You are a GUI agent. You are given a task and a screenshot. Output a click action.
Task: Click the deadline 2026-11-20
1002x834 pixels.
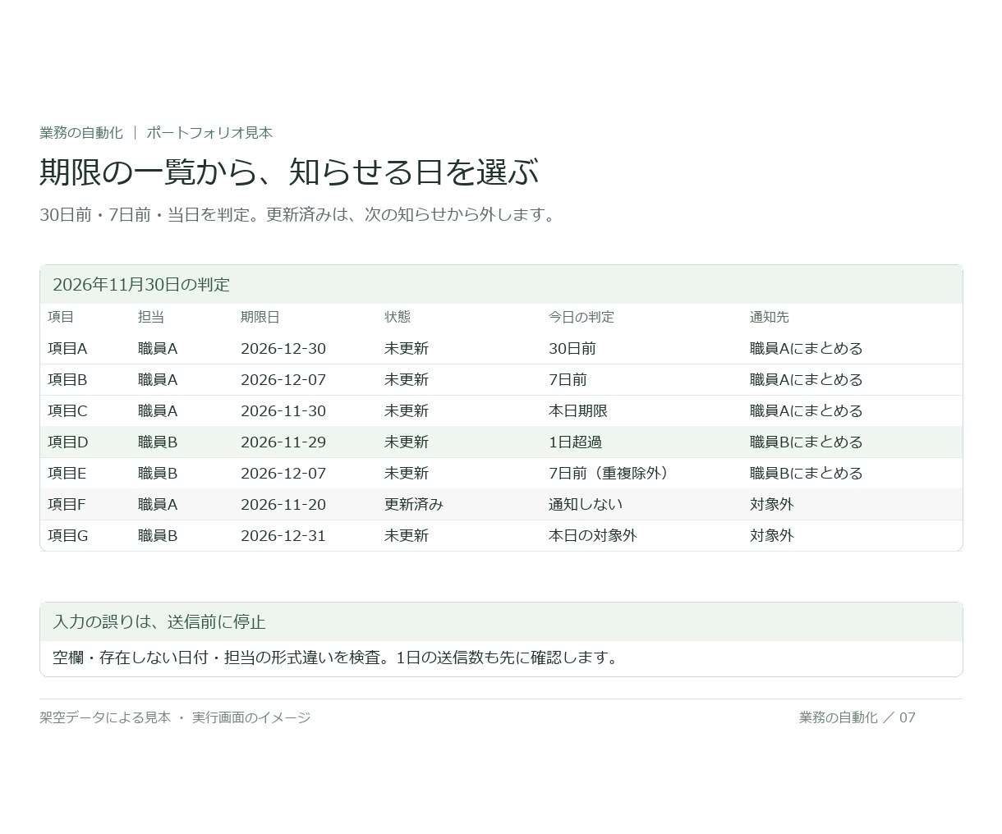pos(283,505)
